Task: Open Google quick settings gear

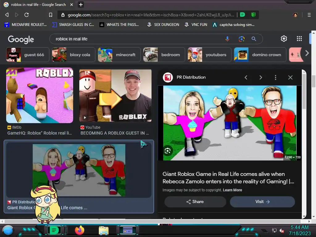Action: coord(284,39)
